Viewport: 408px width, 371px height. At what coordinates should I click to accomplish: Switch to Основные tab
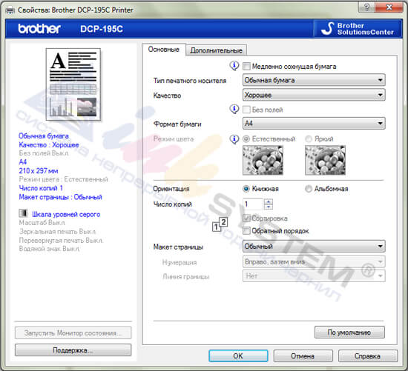164,50
